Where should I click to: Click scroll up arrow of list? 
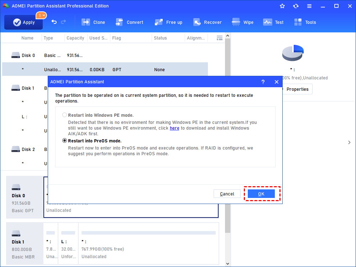tap(228, 36)
